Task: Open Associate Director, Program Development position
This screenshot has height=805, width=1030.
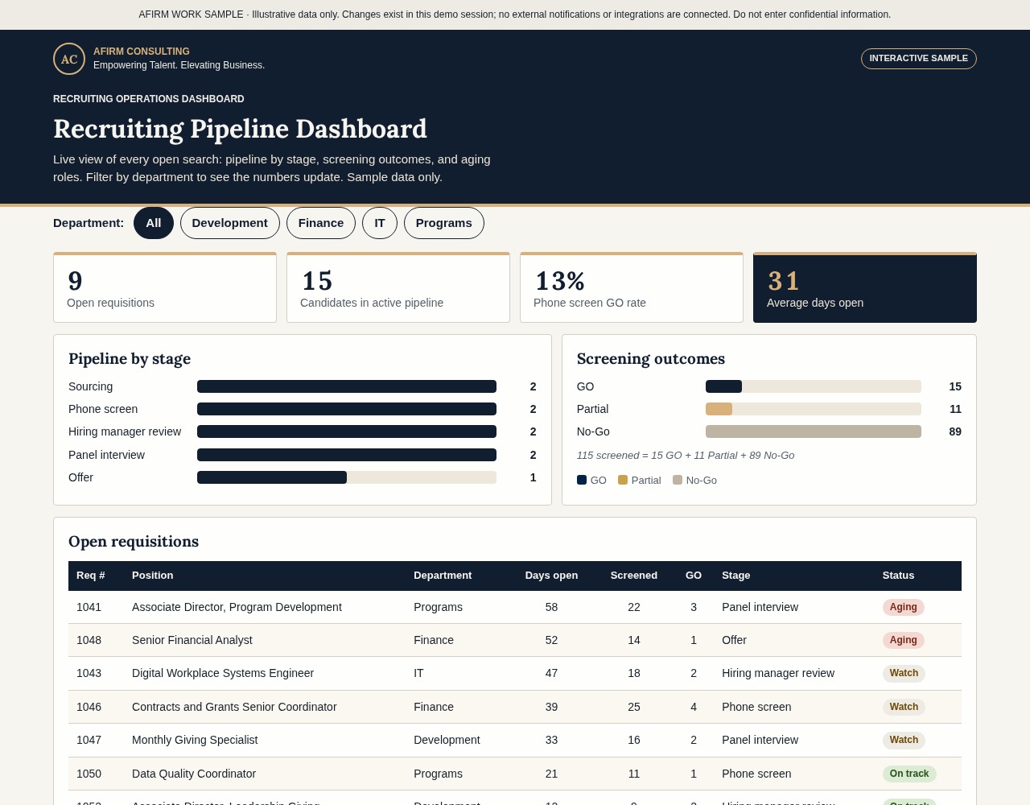Action: (237, 607)
